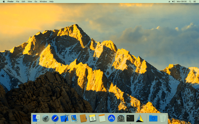Click the eject icon in menu bar
199x124 pixels.
tap(169, 2)
